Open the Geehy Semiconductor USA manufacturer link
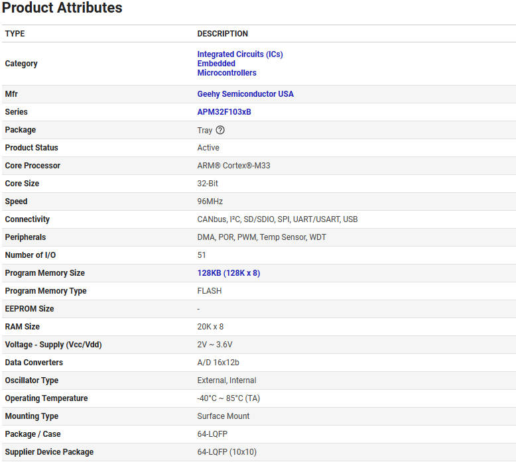The width and height of the screenshot is (516, 464). tap(245, 94)
